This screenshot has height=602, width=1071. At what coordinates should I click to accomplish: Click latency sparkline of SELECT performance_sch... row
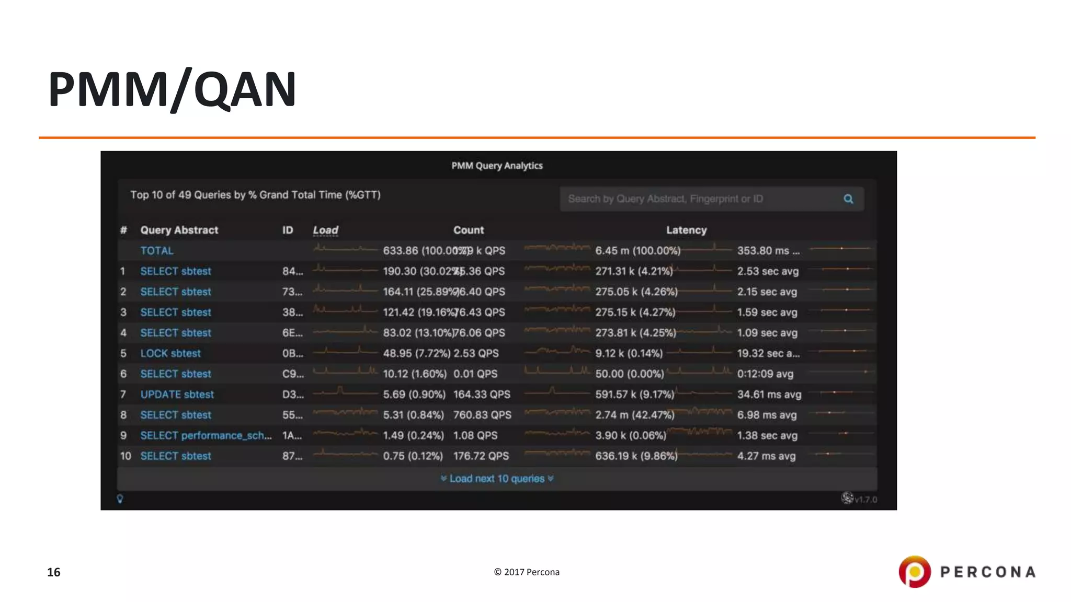(x=700, y=432)
